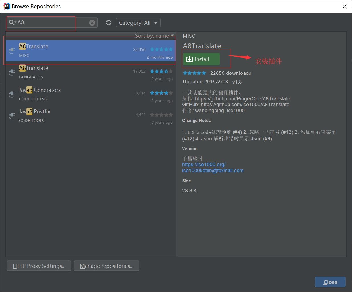The width and height of the screenshot is (352, 292).
Task: Click the 4,441 download count
Action: pos(141,115)
